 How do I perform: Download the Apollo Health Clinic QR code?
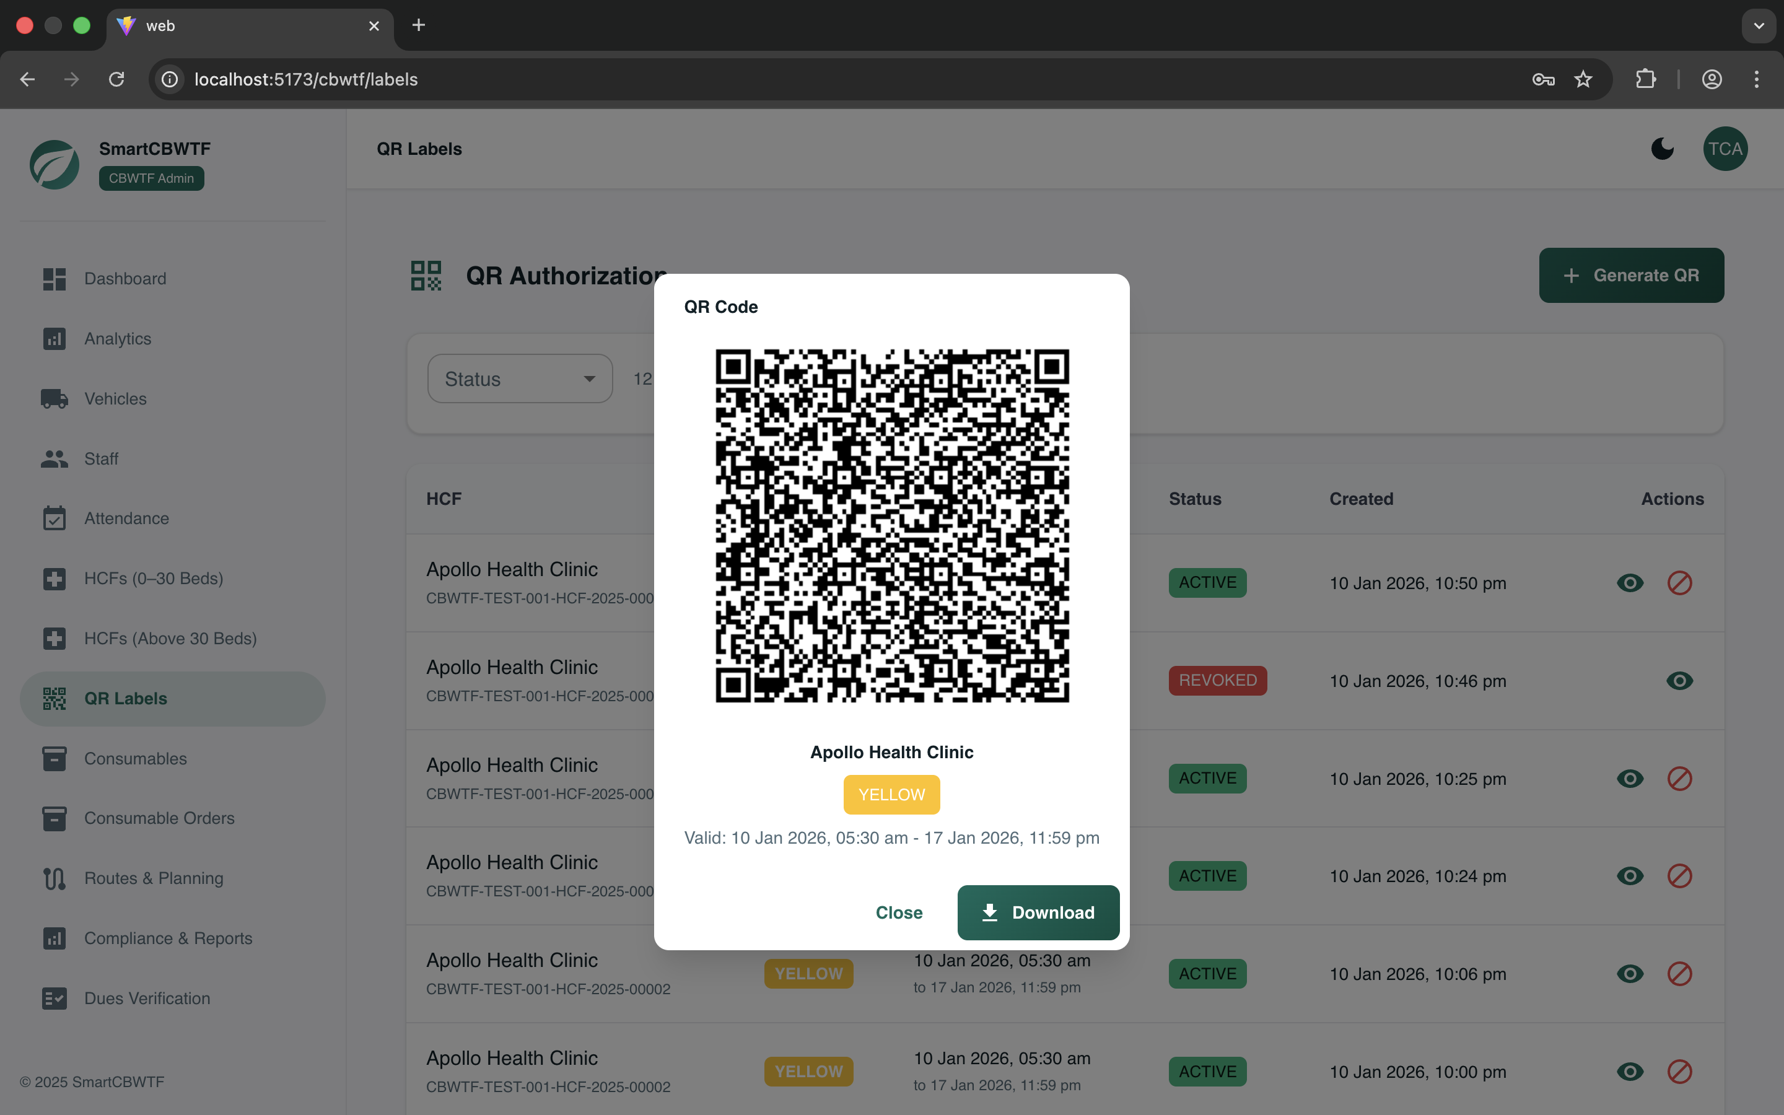[x=1038, y=912]
